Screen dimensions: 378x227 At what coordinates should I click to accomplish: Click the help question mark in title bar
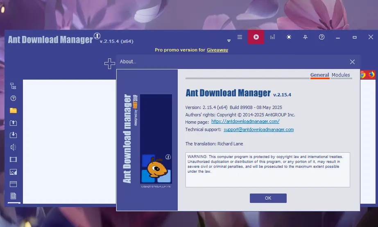click(321, 37)
